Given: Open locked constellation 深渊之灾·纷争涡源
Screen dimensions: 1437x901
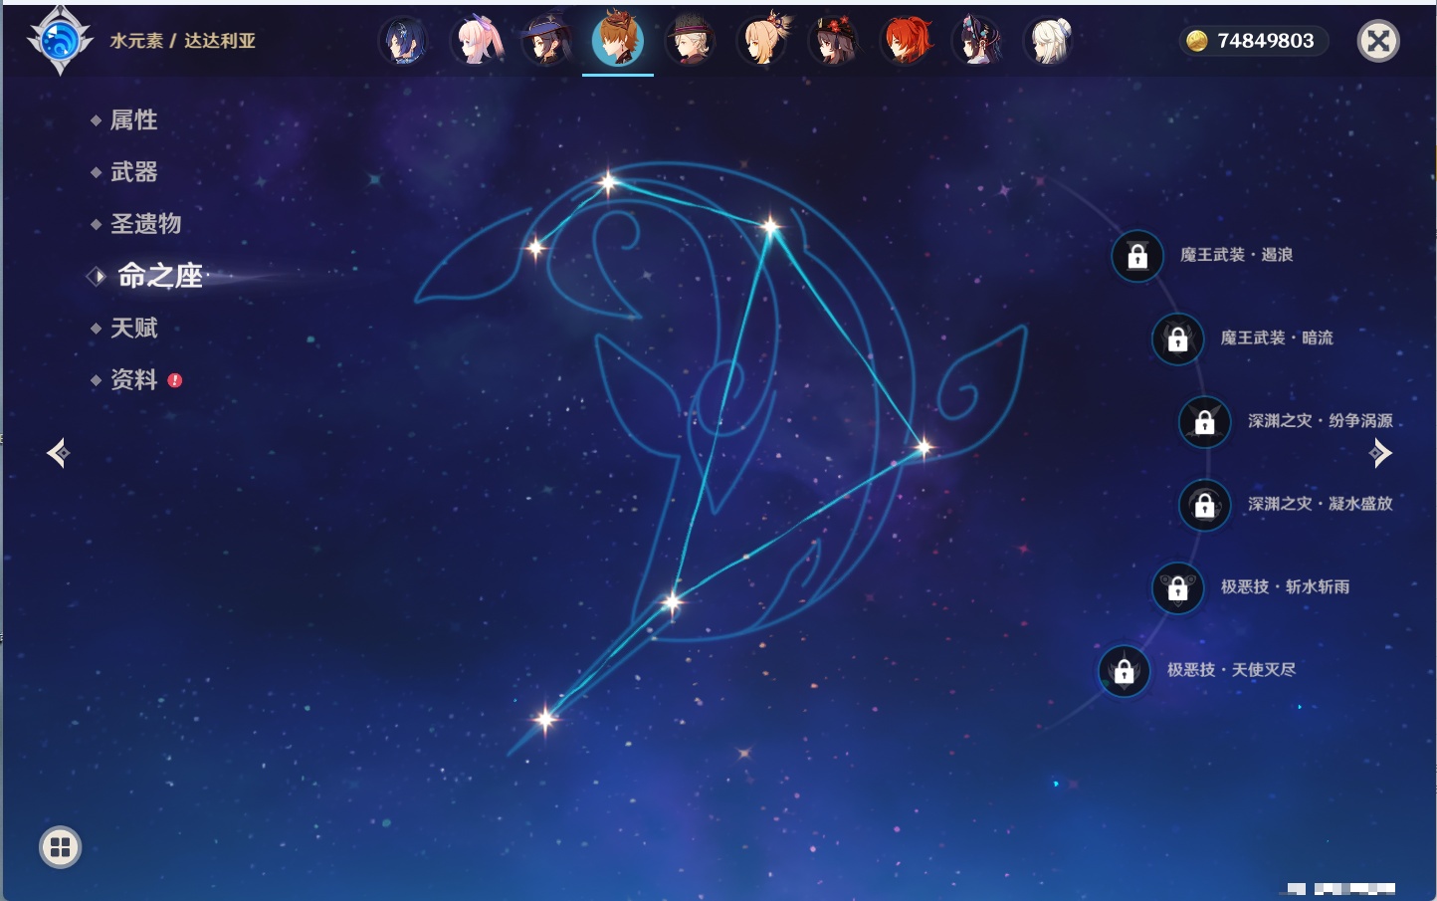Looking at the screenshot, I should click(x=1205, y=421).
